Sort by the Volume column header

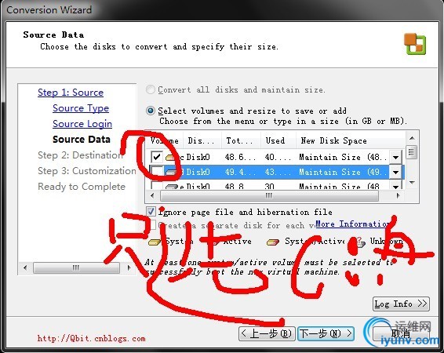[164, 140]
